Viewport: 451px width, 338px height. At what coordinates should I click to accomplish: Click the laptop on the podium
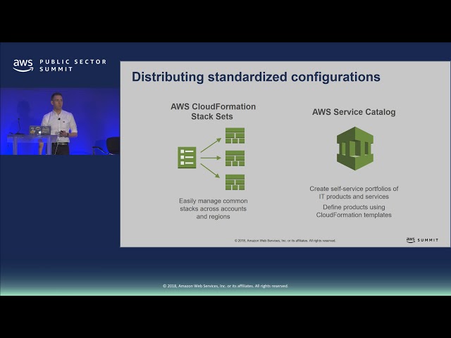(40, 130)
